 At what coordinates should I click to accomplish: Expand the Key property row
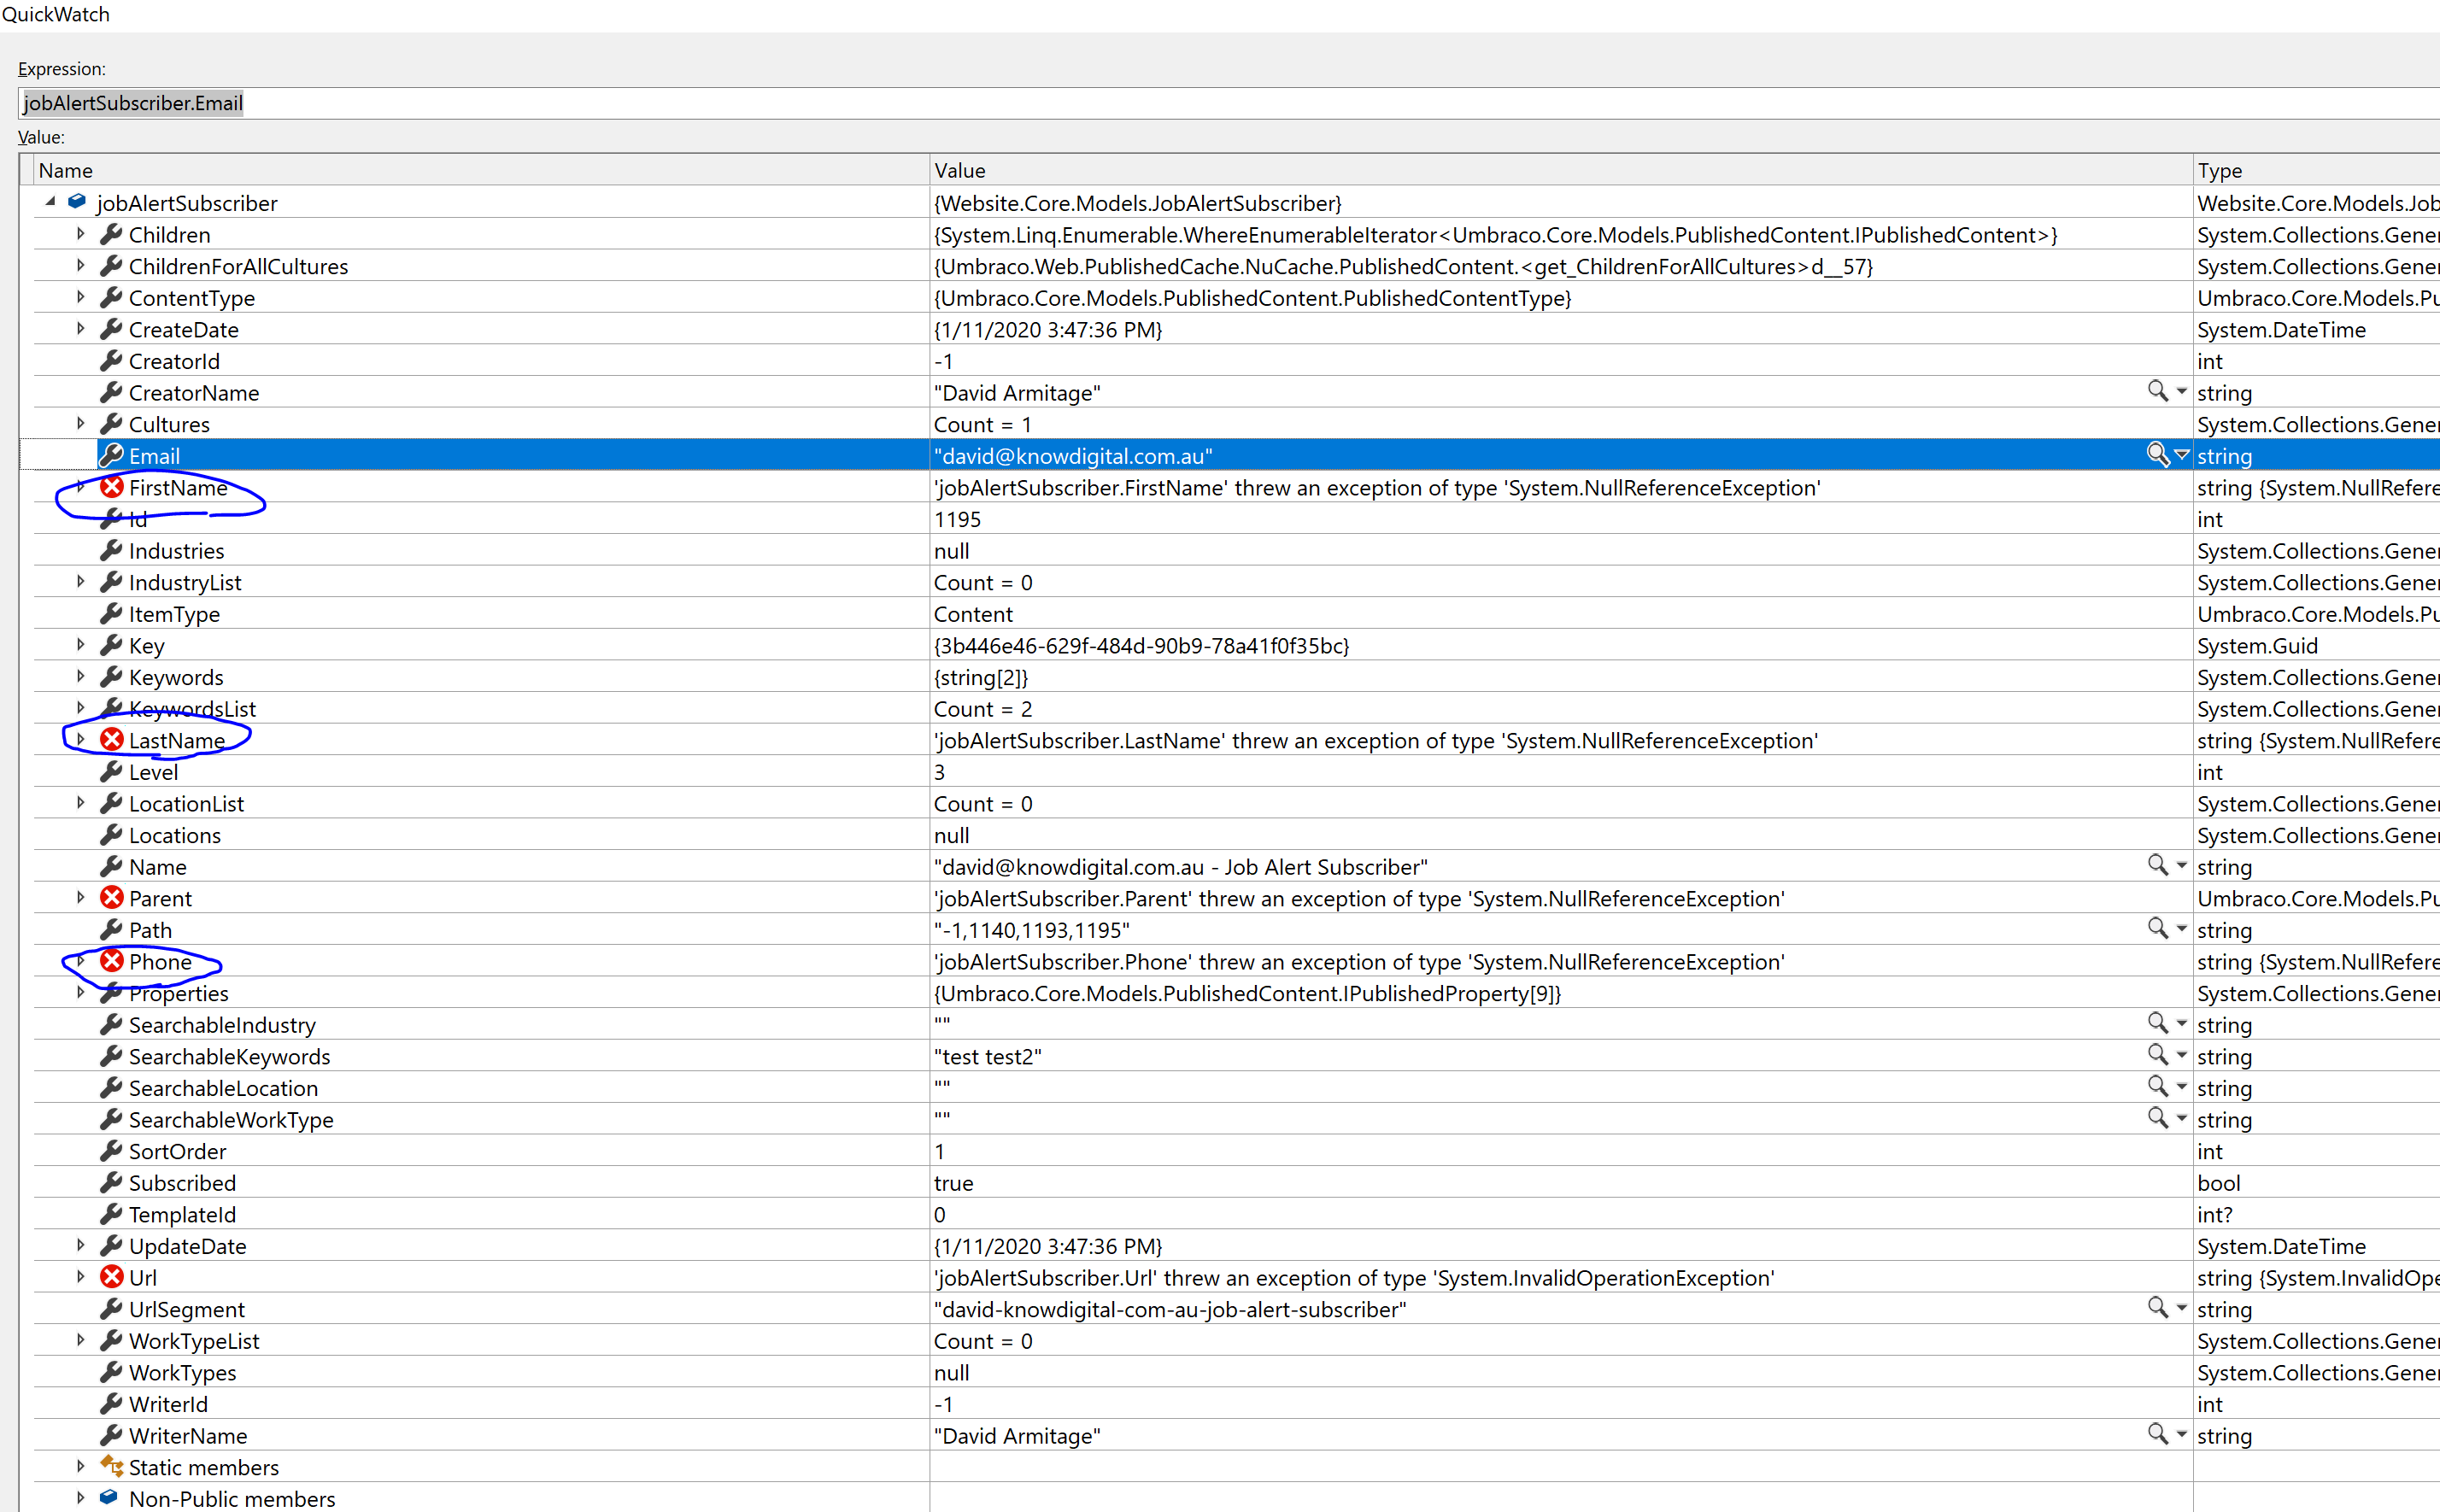[81, 645]
